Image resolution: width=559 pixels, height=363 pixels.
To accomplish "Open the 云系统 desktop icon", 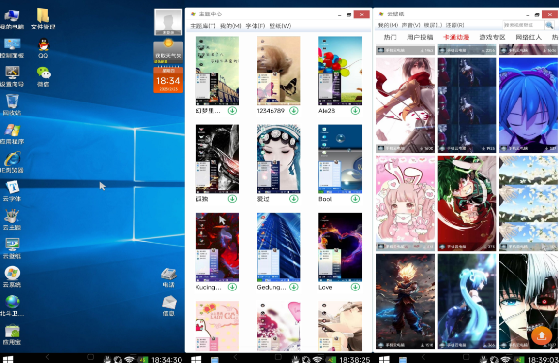I will coord(12,277).
